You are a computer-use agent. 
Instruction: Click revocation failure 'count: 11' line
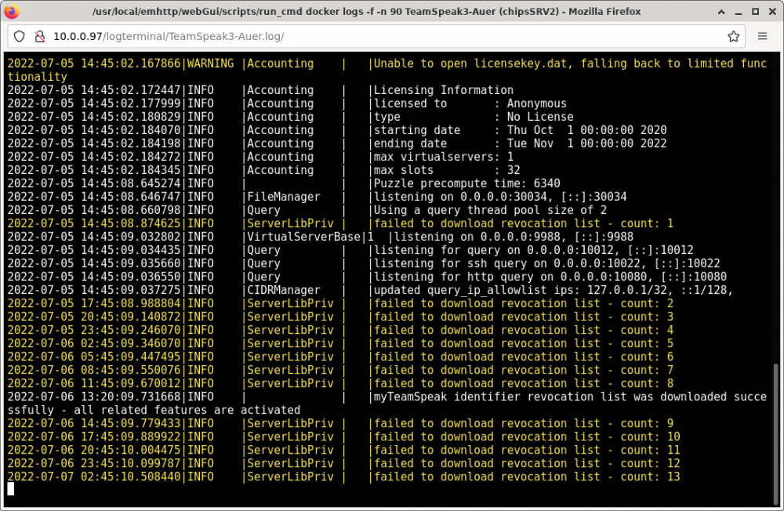[x=343, y=450]
